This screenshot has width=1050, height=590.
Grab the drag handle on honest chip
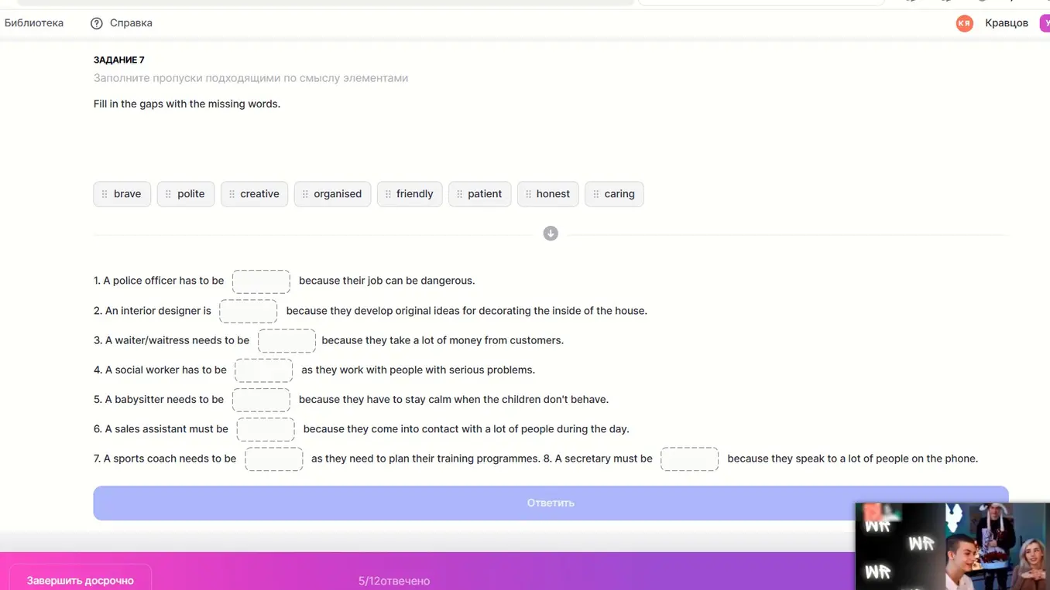tap(528, 194)
